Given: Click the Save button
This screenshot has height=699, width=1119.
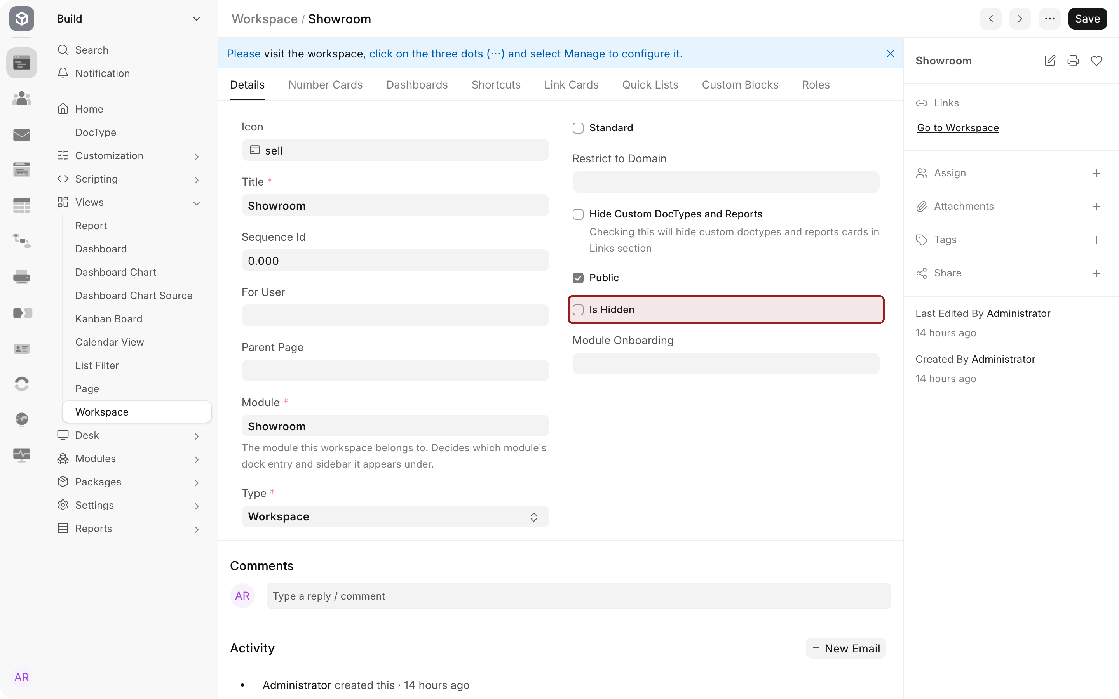Looking at the screenshot, I should (1087, 19).
